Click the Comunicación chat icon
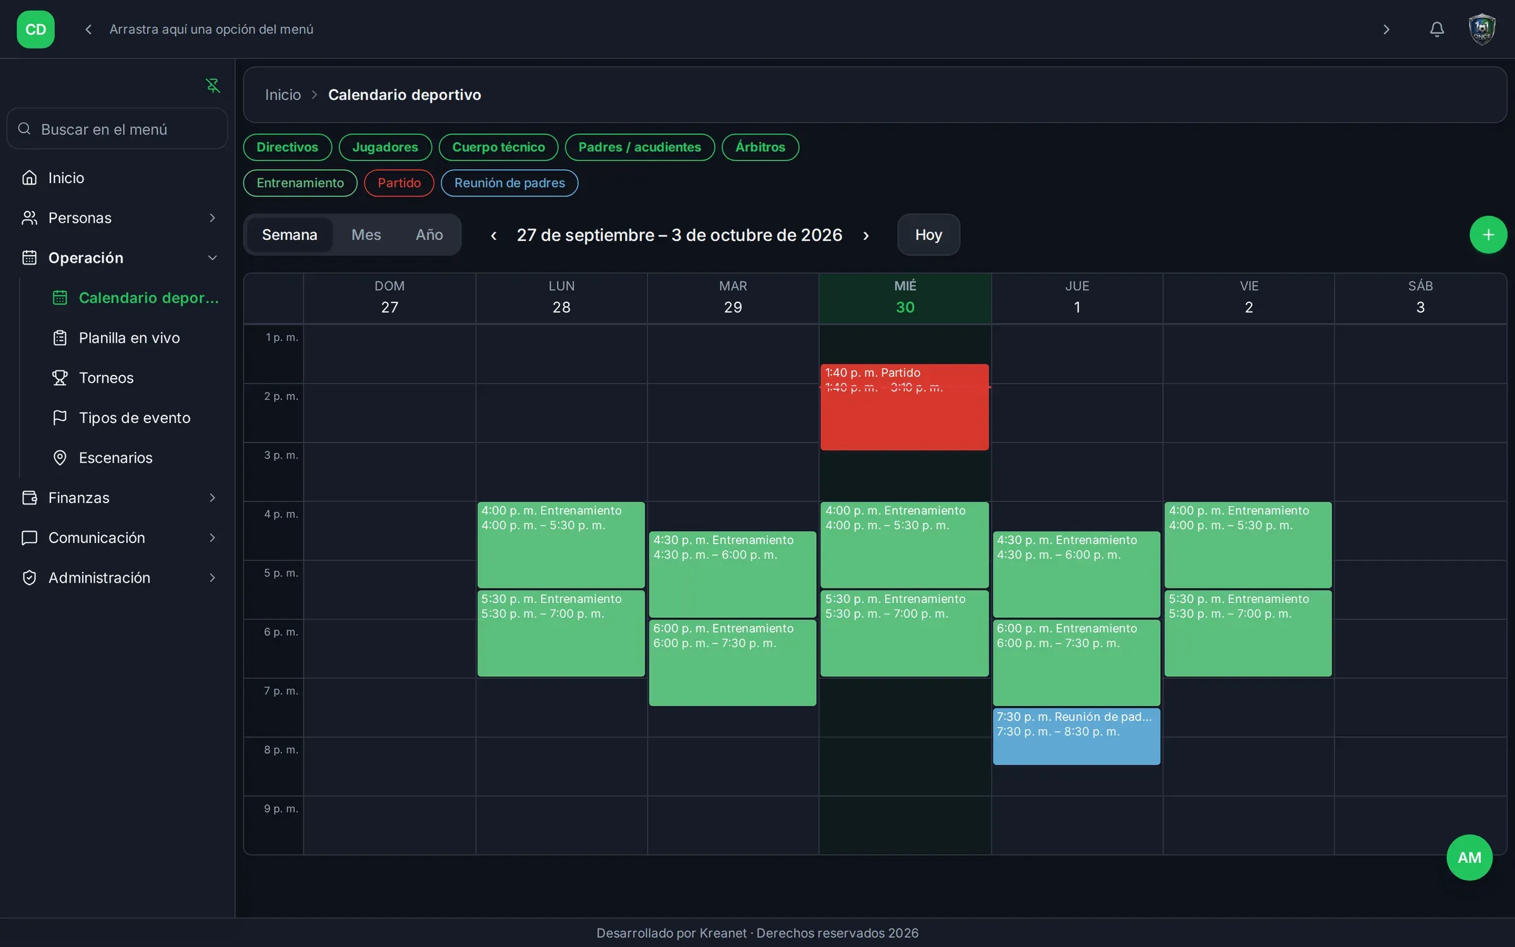The image size is (1515, 947). [29, 537]
